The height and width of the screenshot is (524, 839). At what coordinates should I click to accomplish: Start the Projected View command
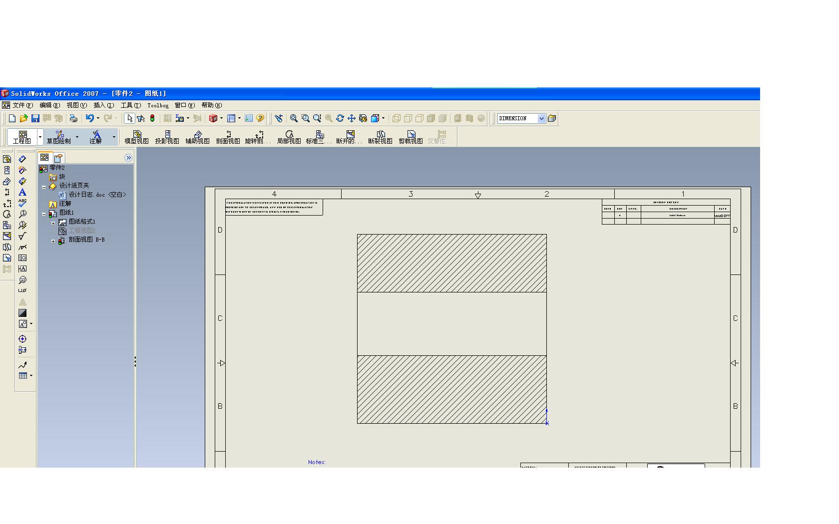(x=167, y=137)
